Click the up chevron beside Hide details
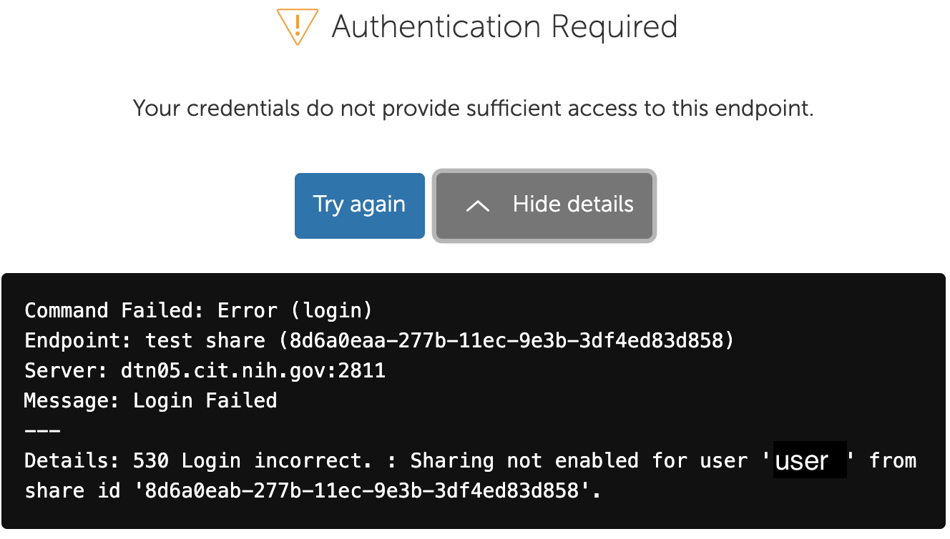Viewport: 950px width, 539px height. point(477,205)
